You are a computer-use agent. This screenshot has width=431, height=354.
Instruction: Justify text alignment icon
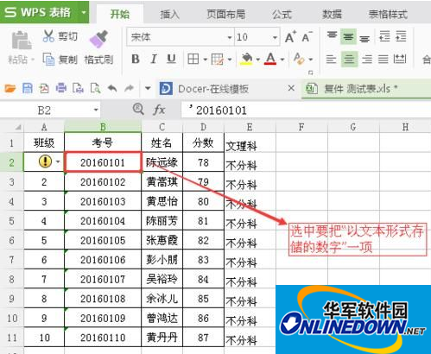tap(383, 60)
